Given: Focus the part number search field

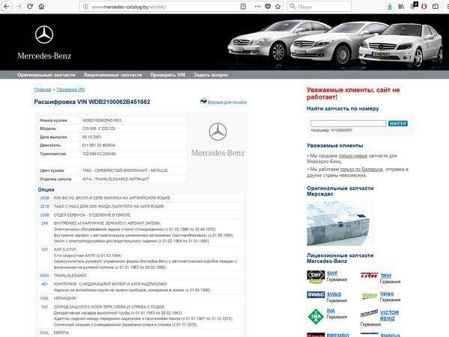Looking at the screenshot, I should (348, 123).
